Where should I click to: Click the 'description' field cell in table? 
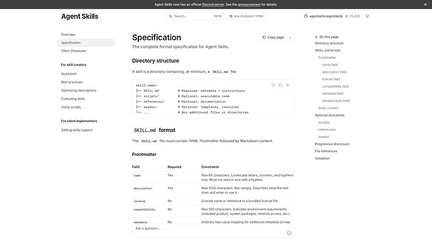tap(143, 189)
